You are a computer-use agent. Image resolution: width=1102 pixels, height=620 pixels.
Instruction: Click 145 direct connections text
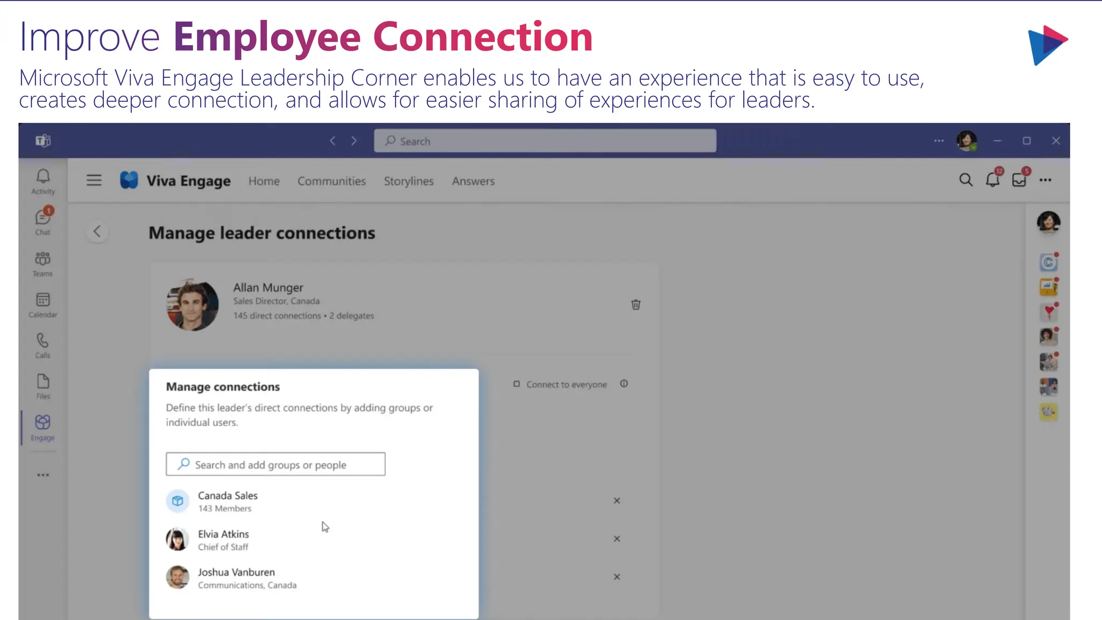[277, 315]
